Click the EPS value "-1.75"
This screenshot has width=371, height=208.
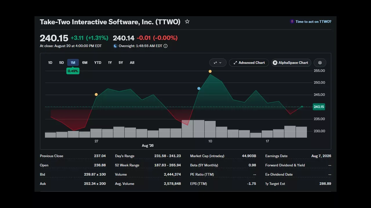point(251,184)
